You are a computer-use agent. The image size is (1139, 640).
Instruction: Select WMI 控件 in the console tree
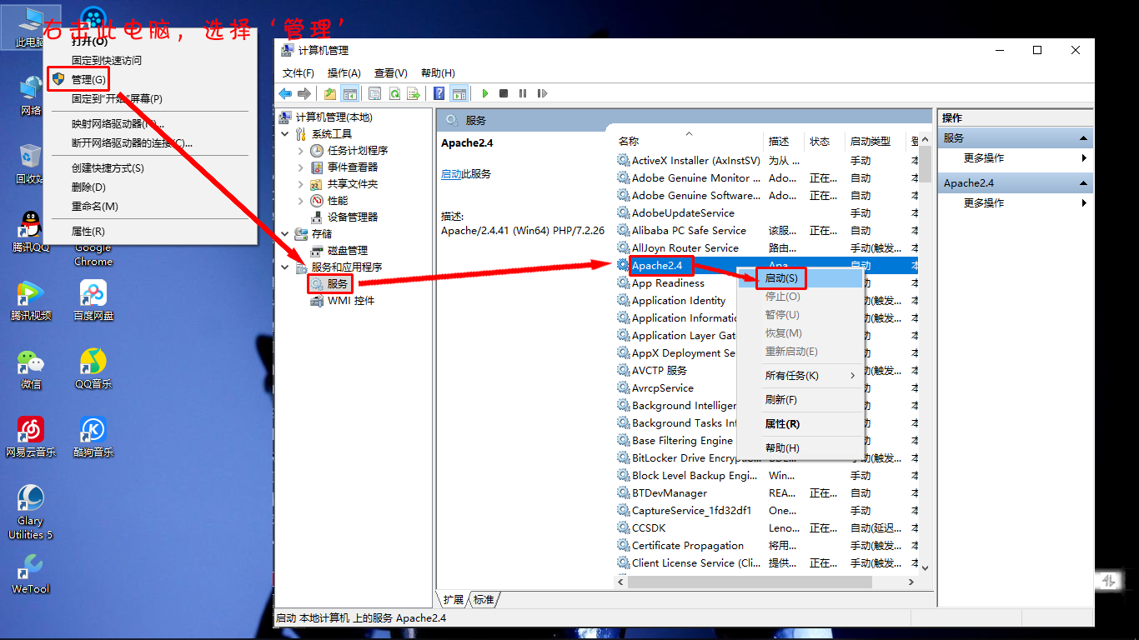(x=350, y=300)
